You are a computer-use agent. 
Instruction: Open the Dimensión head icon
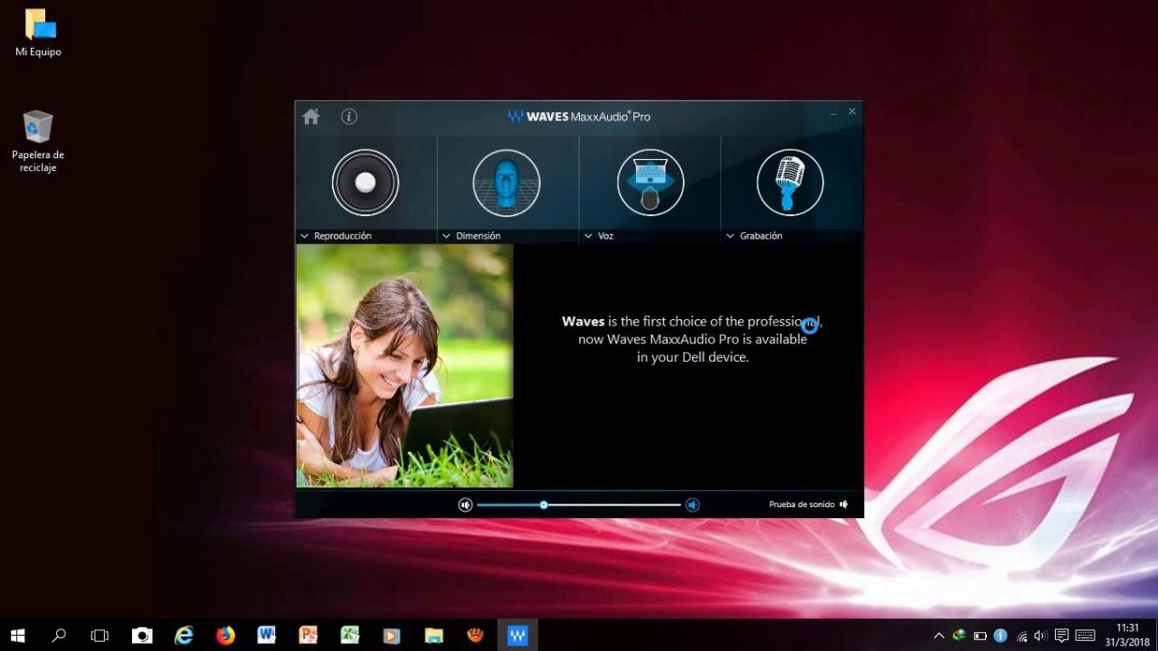click(507, 182)
